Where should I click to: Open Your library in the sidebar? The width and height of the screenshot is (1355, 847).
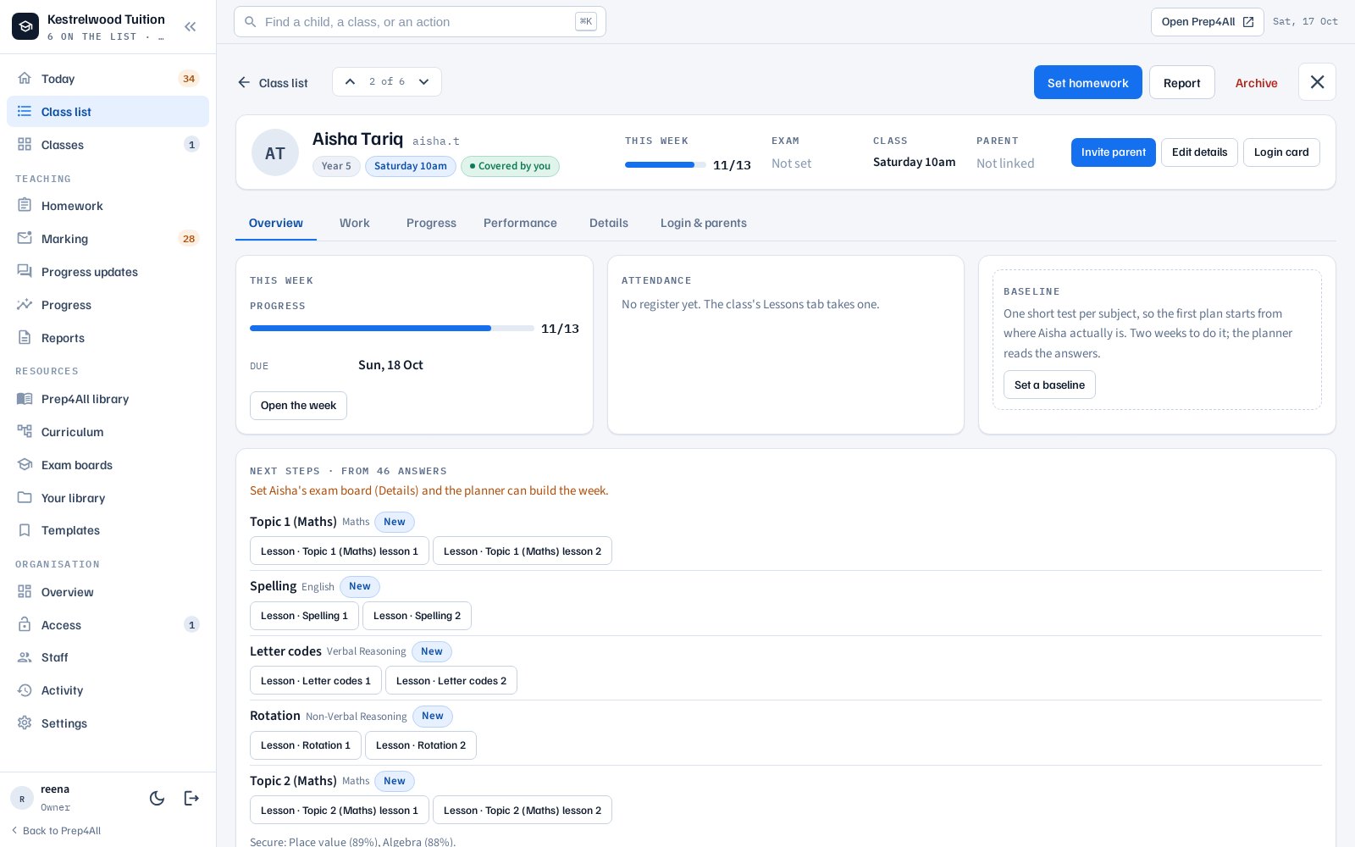108,498
